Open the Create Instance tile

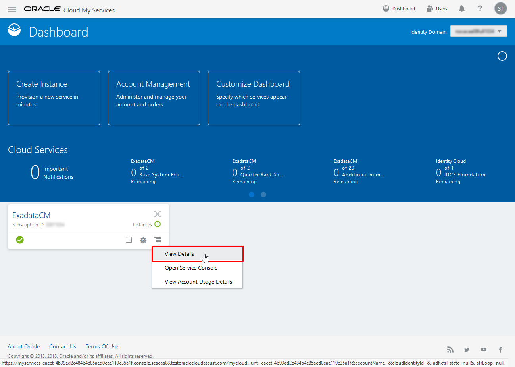click(x=54, y=98)
